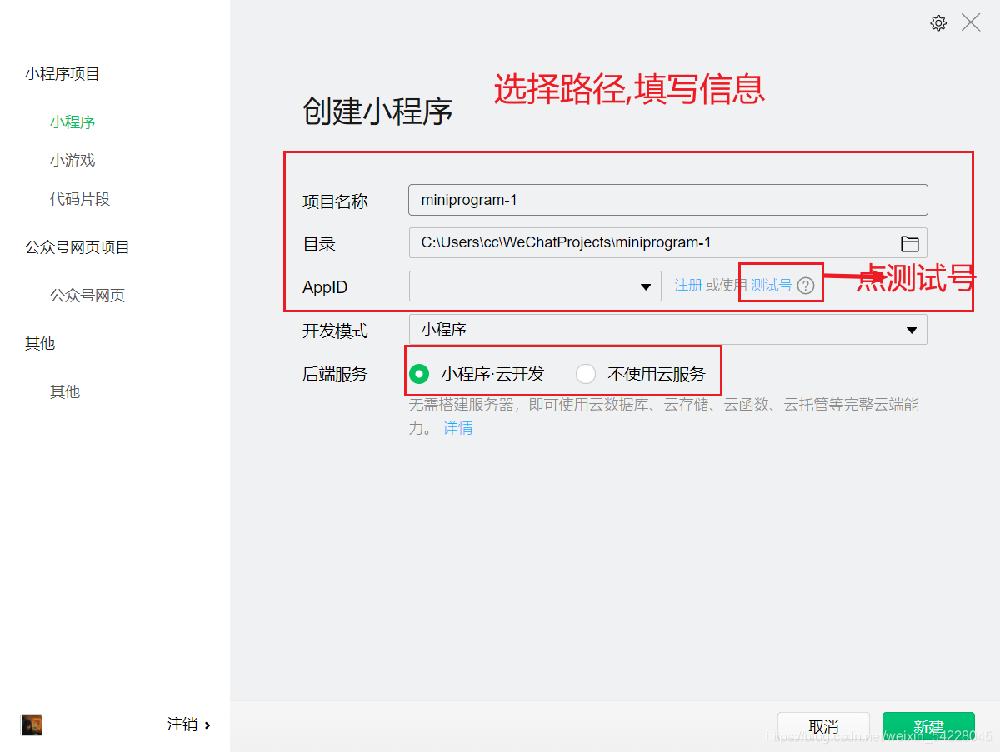1000x752 pixels.
Task: Click the 取消 button
Action: click(822, 725)
